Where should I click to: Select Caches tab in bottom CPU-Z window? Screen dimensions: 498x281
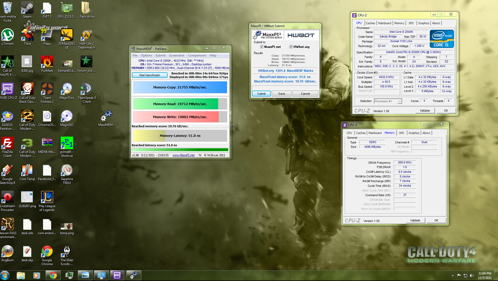click(x=361, y=133)
